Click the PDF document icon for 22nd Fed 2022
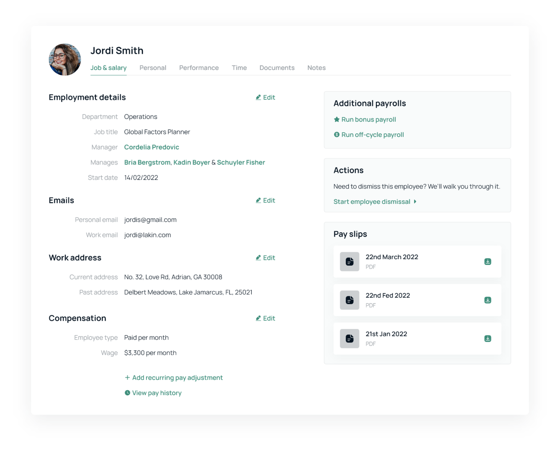560x451 pixels. click(x=349, y=300)
